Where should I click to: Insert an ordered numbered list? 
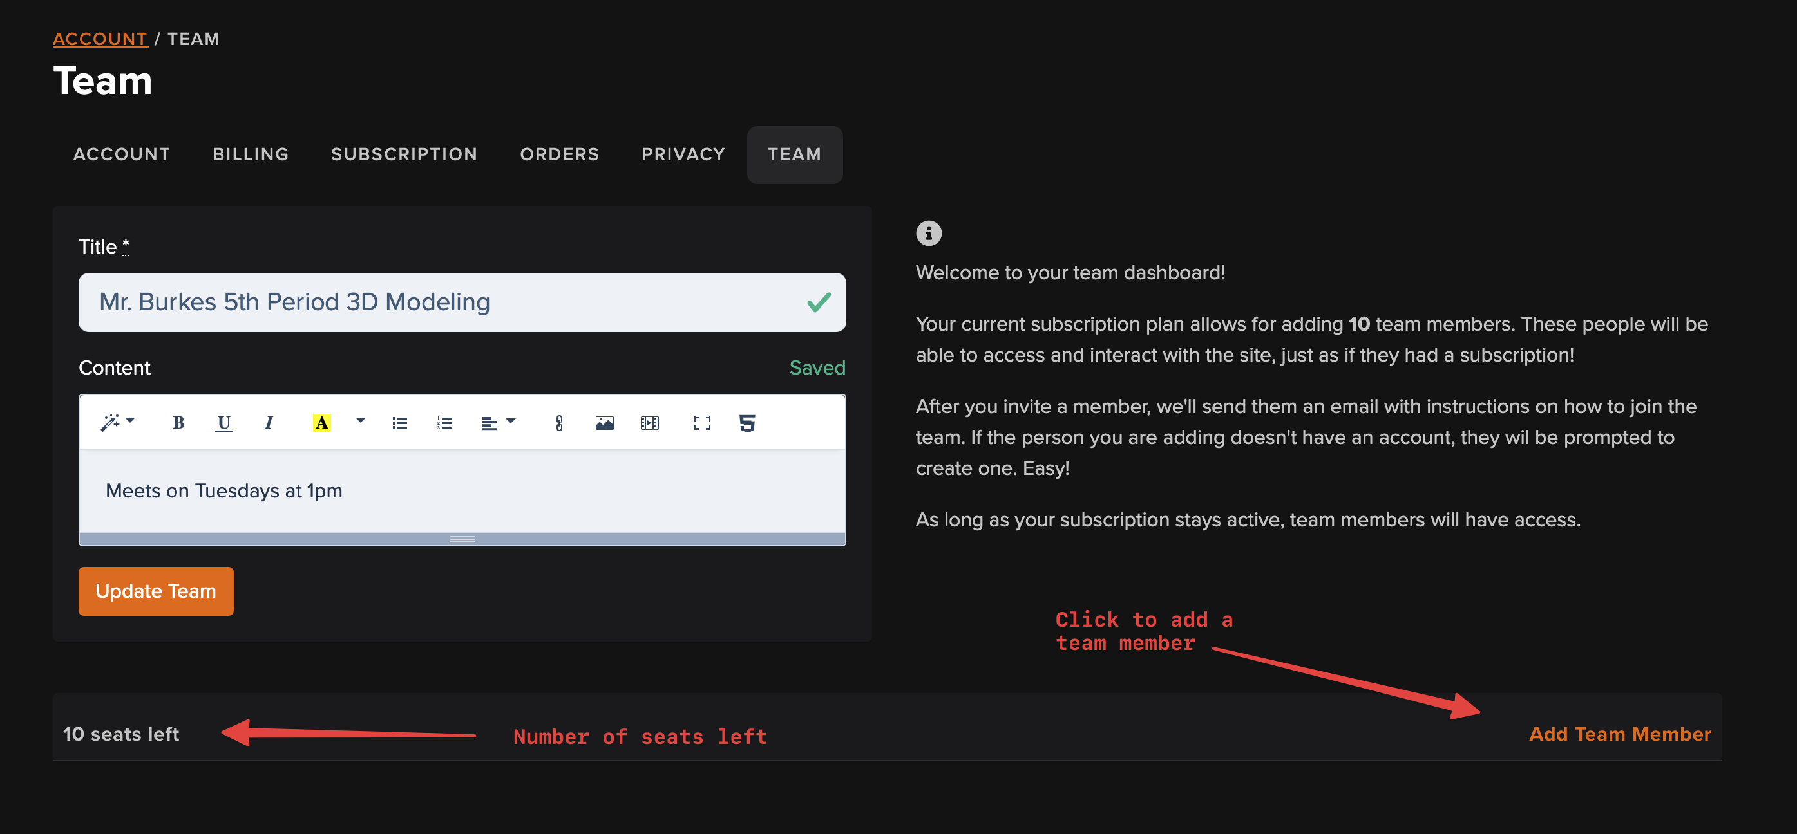point(444,422)
